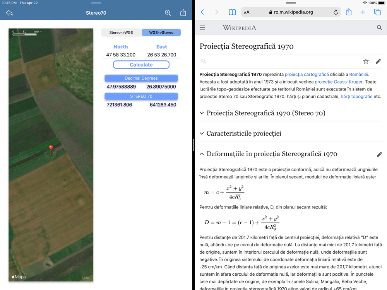387x290 pixels.
Task: Select the Stereo->WGS conversion mode
Action: tap(121, 32)
